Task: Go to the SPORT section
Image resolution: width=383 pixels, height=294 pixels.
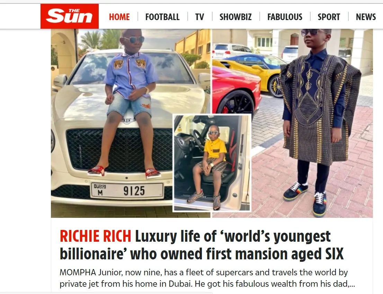Action: 329,17
